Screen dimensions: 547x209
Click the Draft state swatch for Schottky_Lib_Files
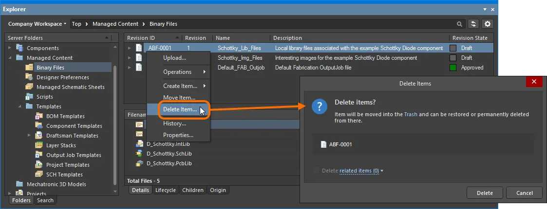(x=453, y=48)
